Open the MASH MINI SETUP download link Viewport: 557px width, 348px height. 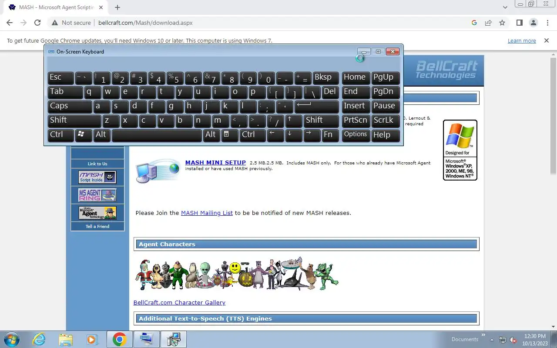(215, 163)
